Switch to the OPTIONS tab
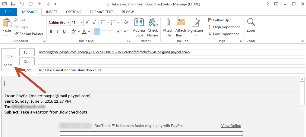 point(73,12)
